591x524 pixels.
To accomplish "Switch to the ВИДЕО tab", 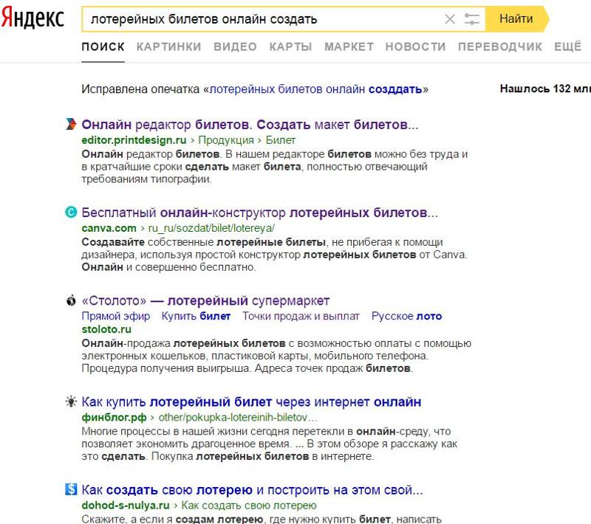I will [x=235, y=46].
